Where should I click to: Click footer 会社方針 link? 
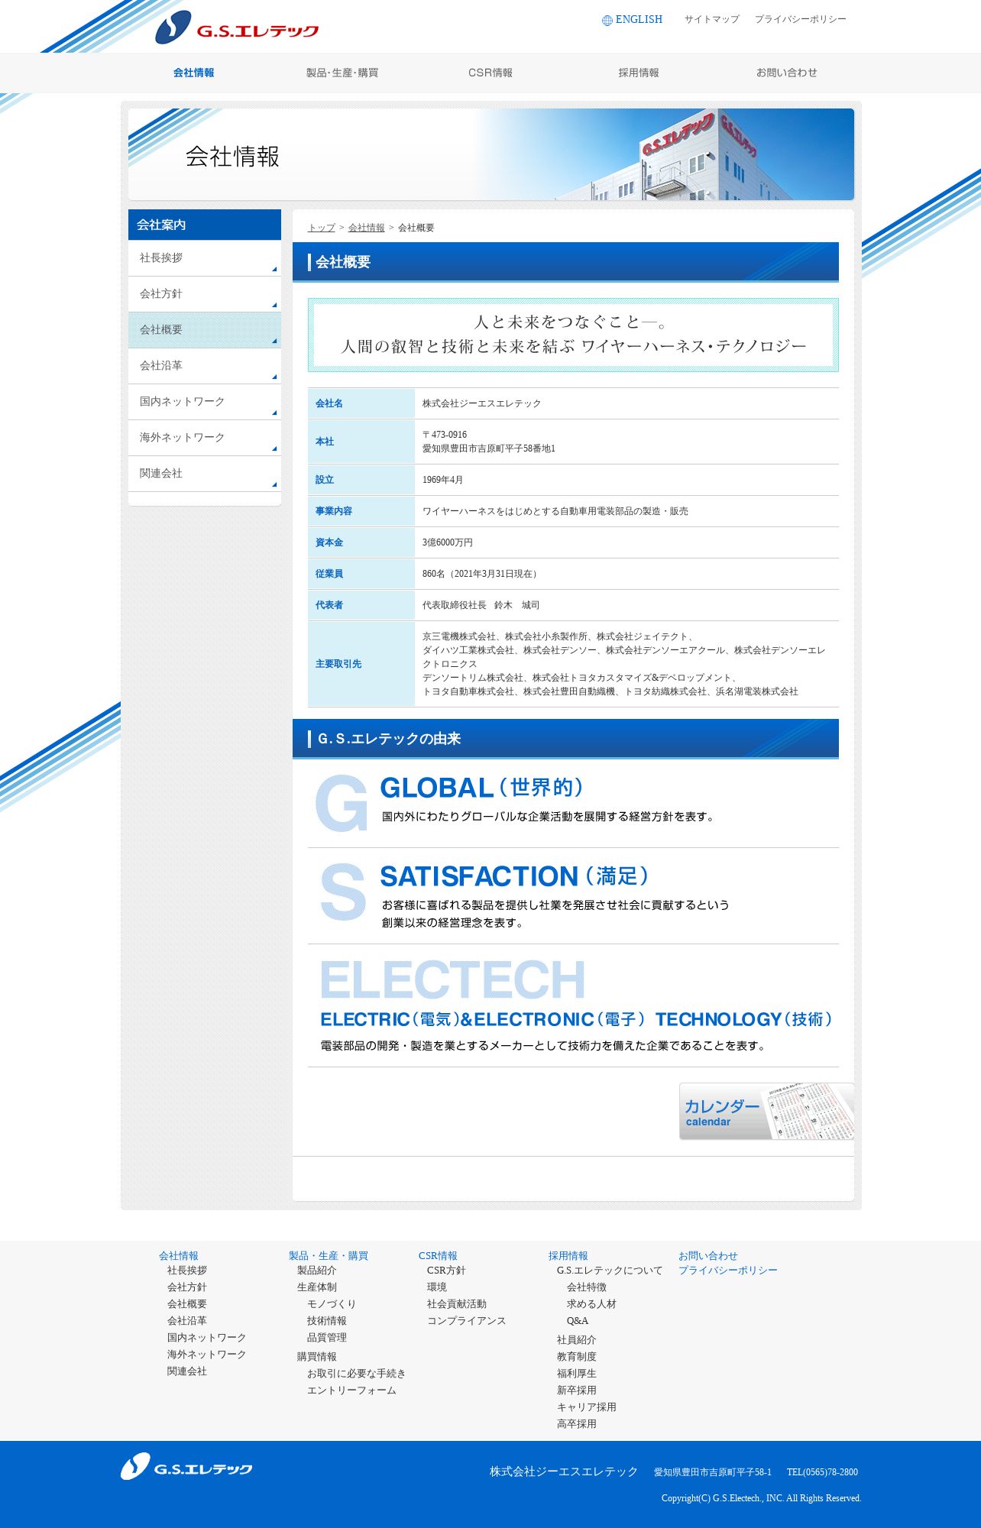[187, 1287]
